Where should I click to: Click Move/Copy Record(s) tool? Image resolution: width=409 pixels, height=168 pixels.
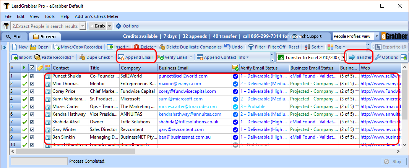tap(78, 47)
